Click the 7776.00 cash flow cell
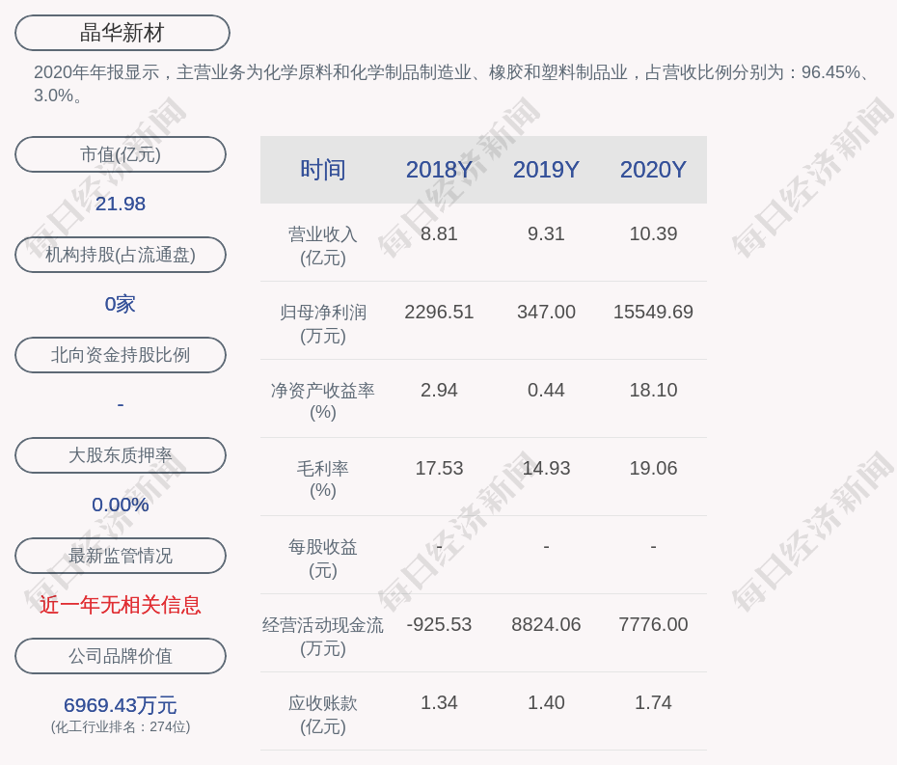This screenshot has width=897, height=765. [653, 624]
